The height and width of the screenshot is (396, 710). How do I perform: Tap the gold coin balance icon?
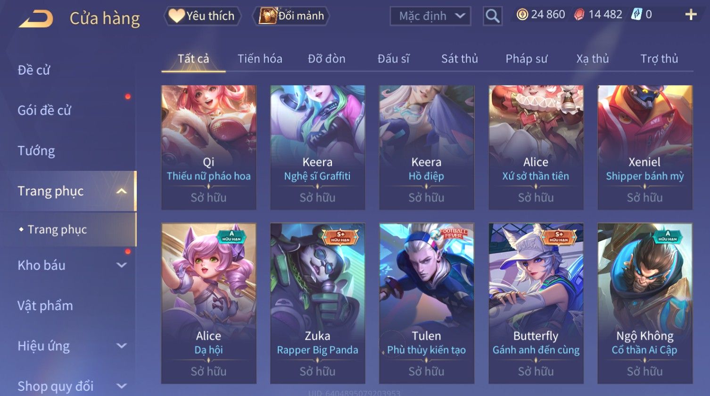pos(522,15)
